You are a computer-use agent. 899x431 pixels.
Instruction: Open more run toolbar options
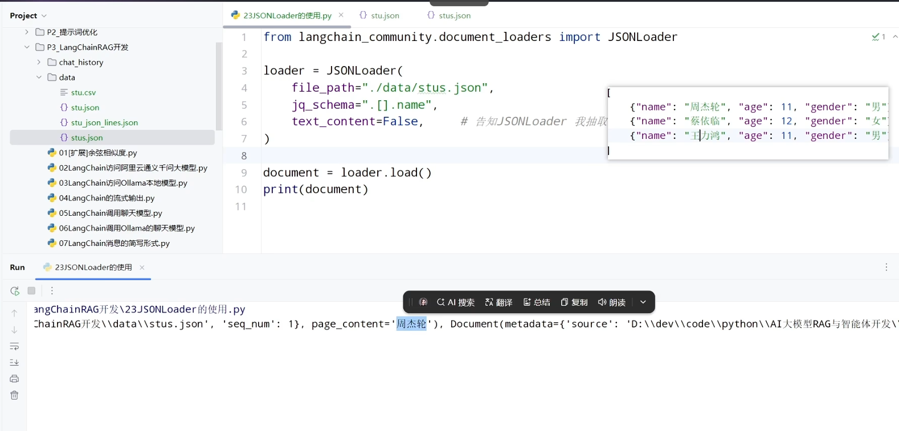[52, 291]
